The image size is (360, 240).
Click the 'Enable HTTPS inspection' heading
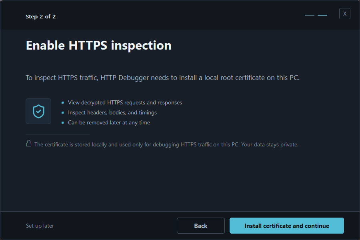(99, 45)
